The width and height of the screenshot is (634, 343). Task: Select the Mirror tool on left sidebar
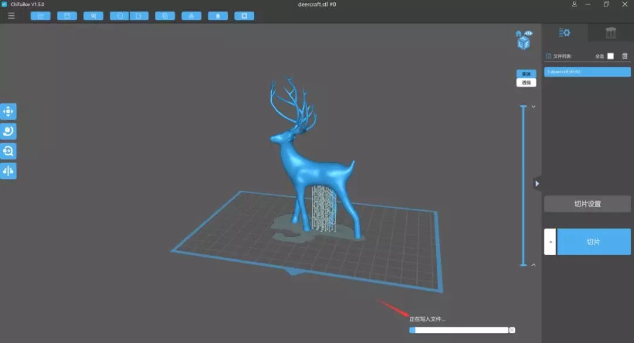[x=8, y=171]
